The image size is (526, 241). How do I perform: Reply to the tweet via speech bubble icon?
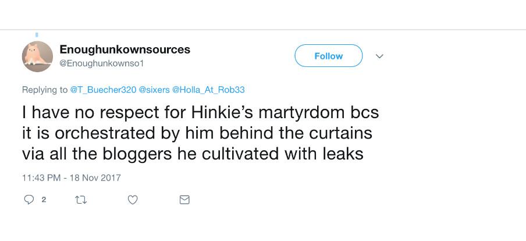(28, 200)
